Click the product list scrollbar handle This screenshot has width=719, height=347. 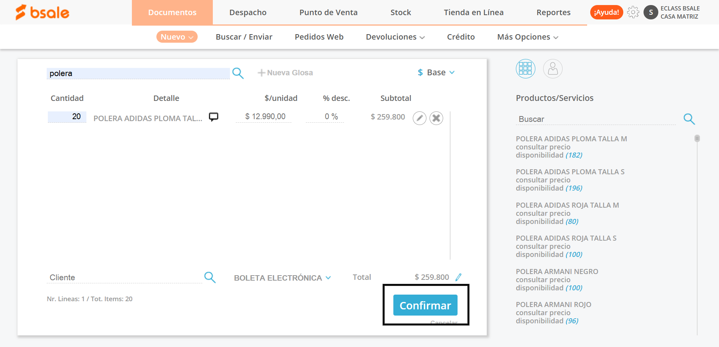coord(697,139)
